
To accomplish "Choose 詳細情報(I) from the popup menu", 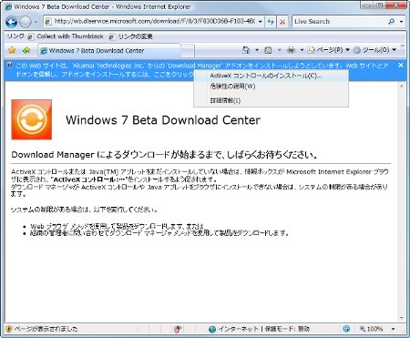I will tap(271, 100).
